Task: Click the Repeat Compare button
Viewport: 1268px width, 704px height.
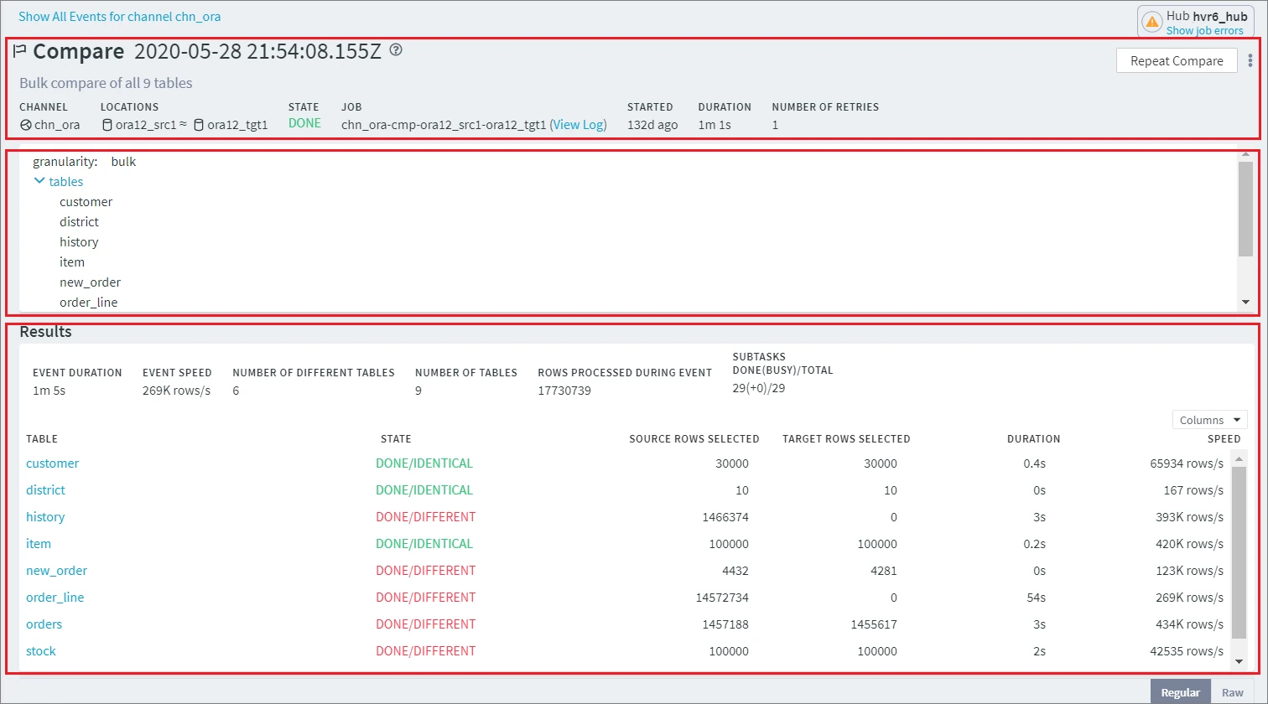Action: click(x=1176, y=60)
